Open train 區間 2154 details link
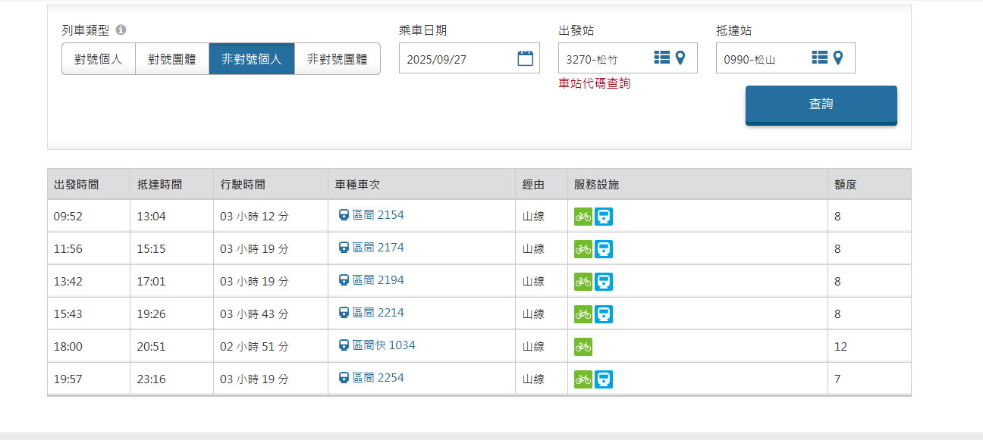 tap(378, 215)
